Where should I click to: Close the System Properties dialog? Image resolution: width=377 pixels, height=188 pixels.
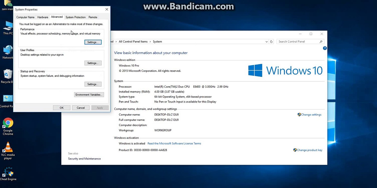click(x=107, y=9)
